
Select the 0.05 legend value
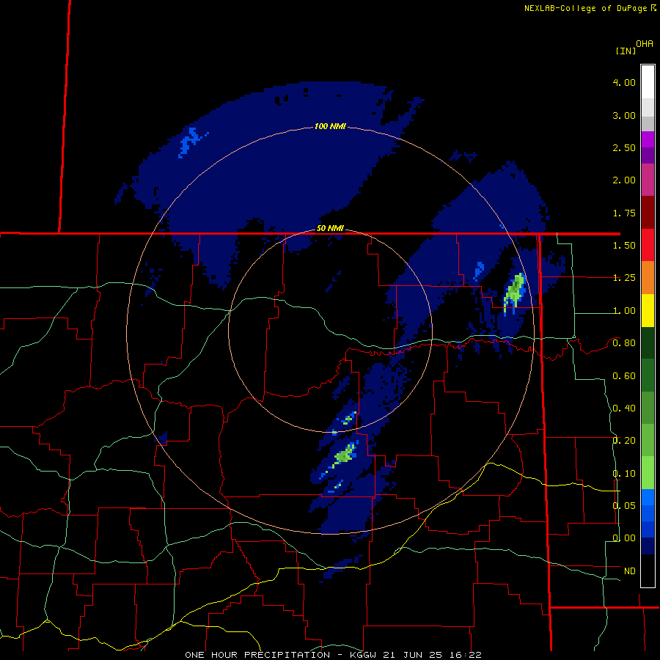(x=624, y=506)
